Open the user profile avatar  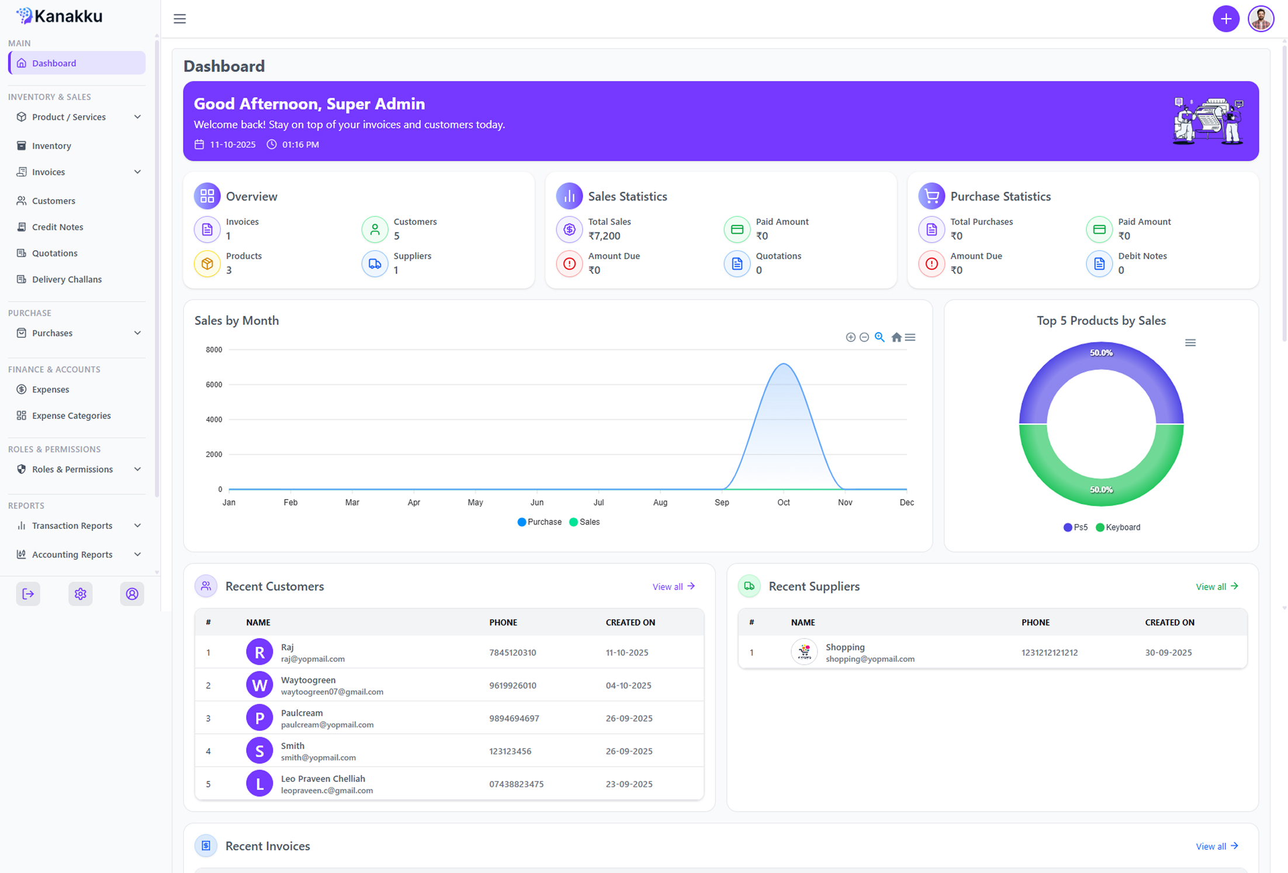point(1261,19)
